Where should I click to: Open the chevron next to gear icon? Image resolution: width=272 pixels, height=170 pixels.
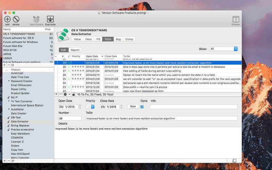tap(69, 95)
